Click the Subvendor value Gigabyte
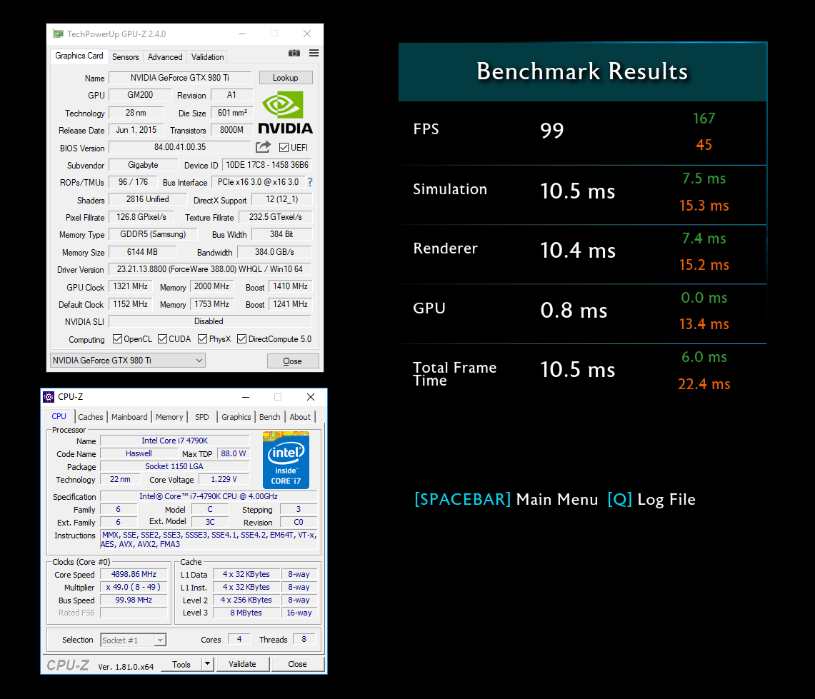The image size is (815, 699). tap(143, 165)
